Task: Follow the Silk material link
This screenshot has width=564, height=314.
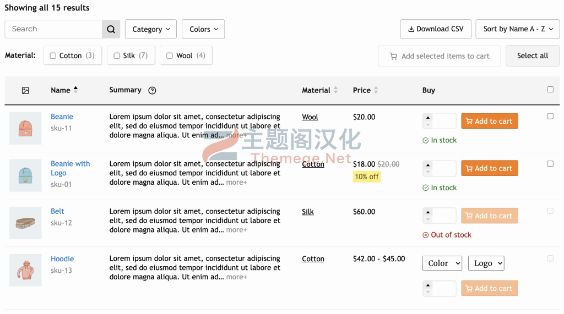Action: pyautogui.click(x=308, y=212)
